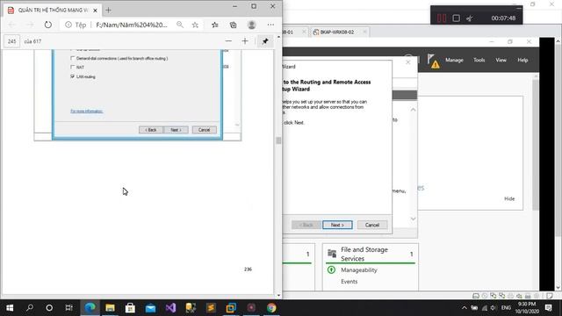Click the Next button in the PDF screenshot
The image size is (562, 316).
click(x=176, y=130)
